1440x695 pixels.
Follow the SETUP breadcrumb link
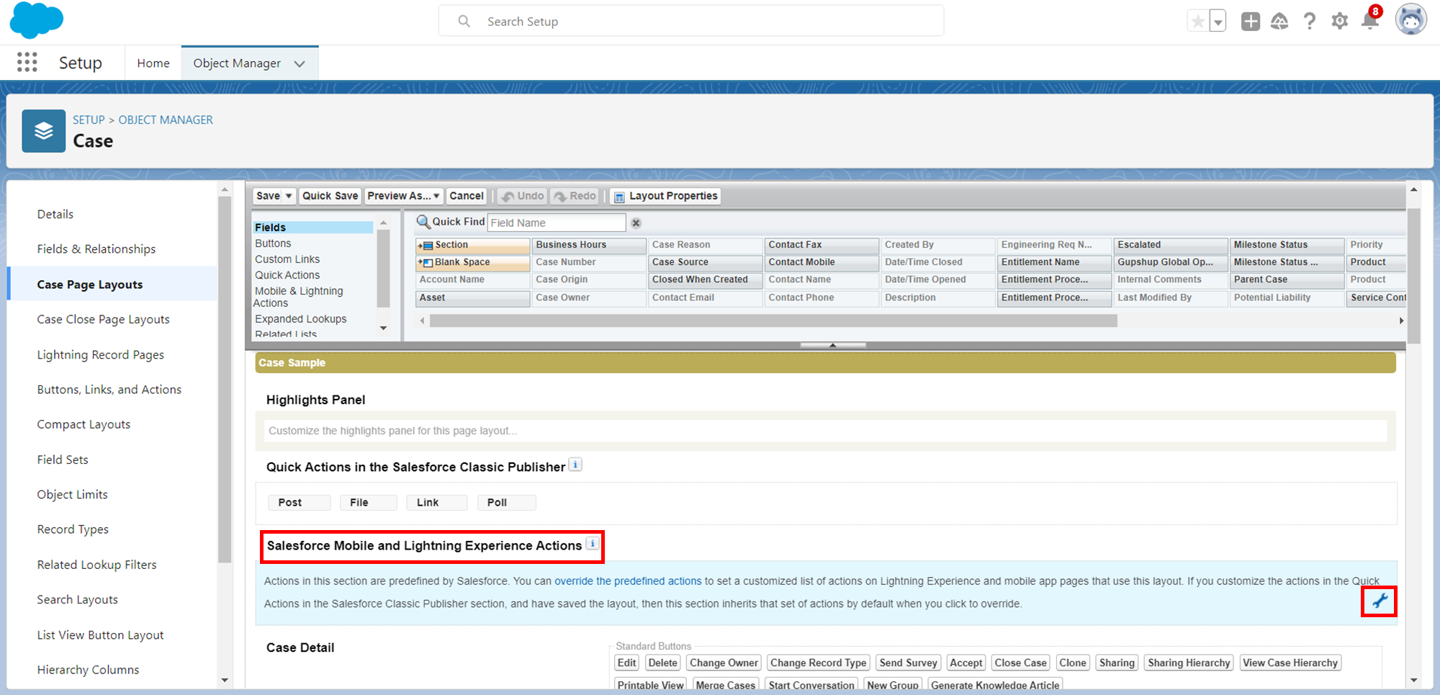click(x=89, y=120)
